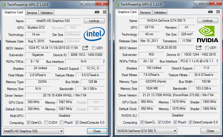Switch to Graphics Card tab in Intel window

pos(14,12)
